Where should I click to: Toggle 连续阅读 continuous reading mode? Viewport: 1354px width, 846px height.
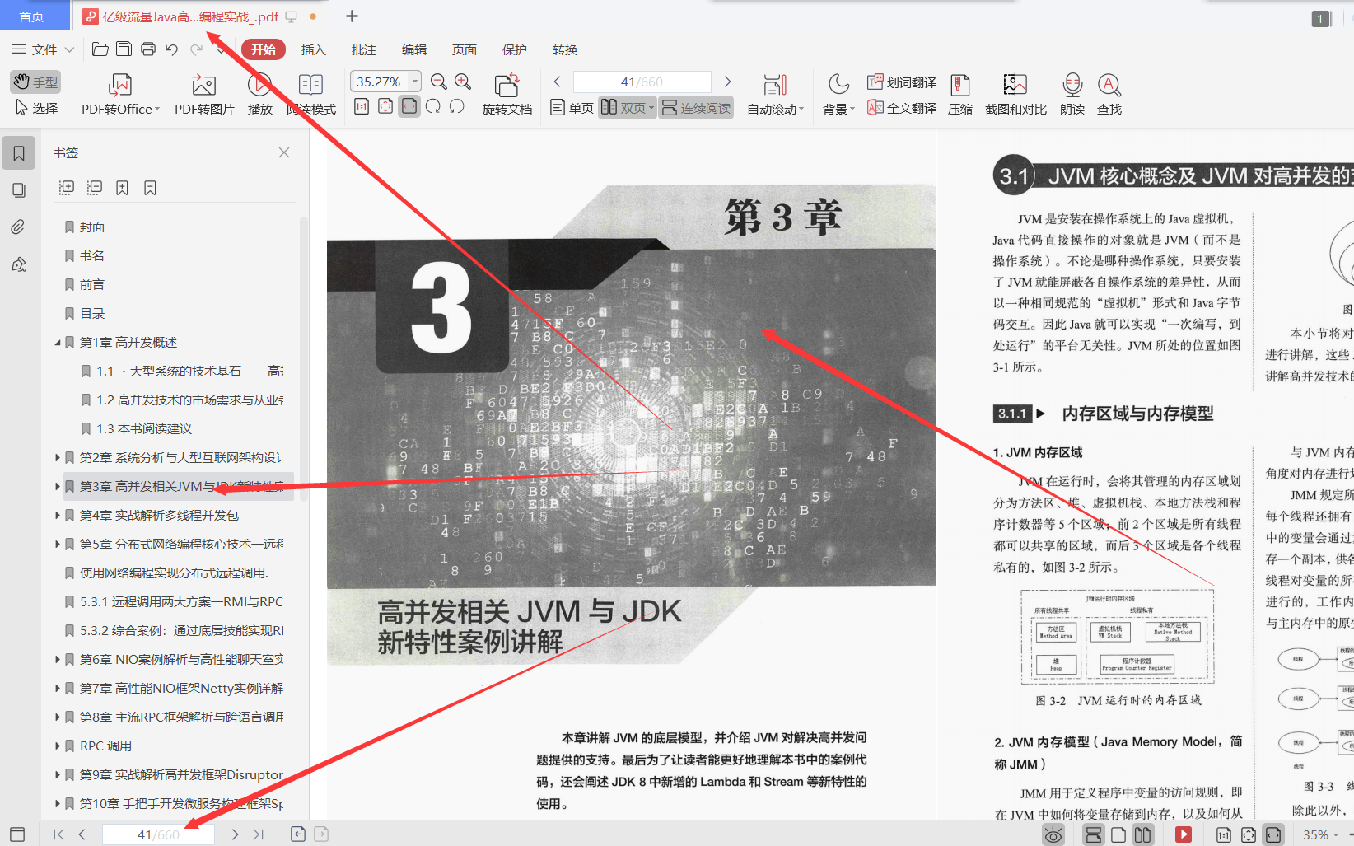[x=696, y=107]
